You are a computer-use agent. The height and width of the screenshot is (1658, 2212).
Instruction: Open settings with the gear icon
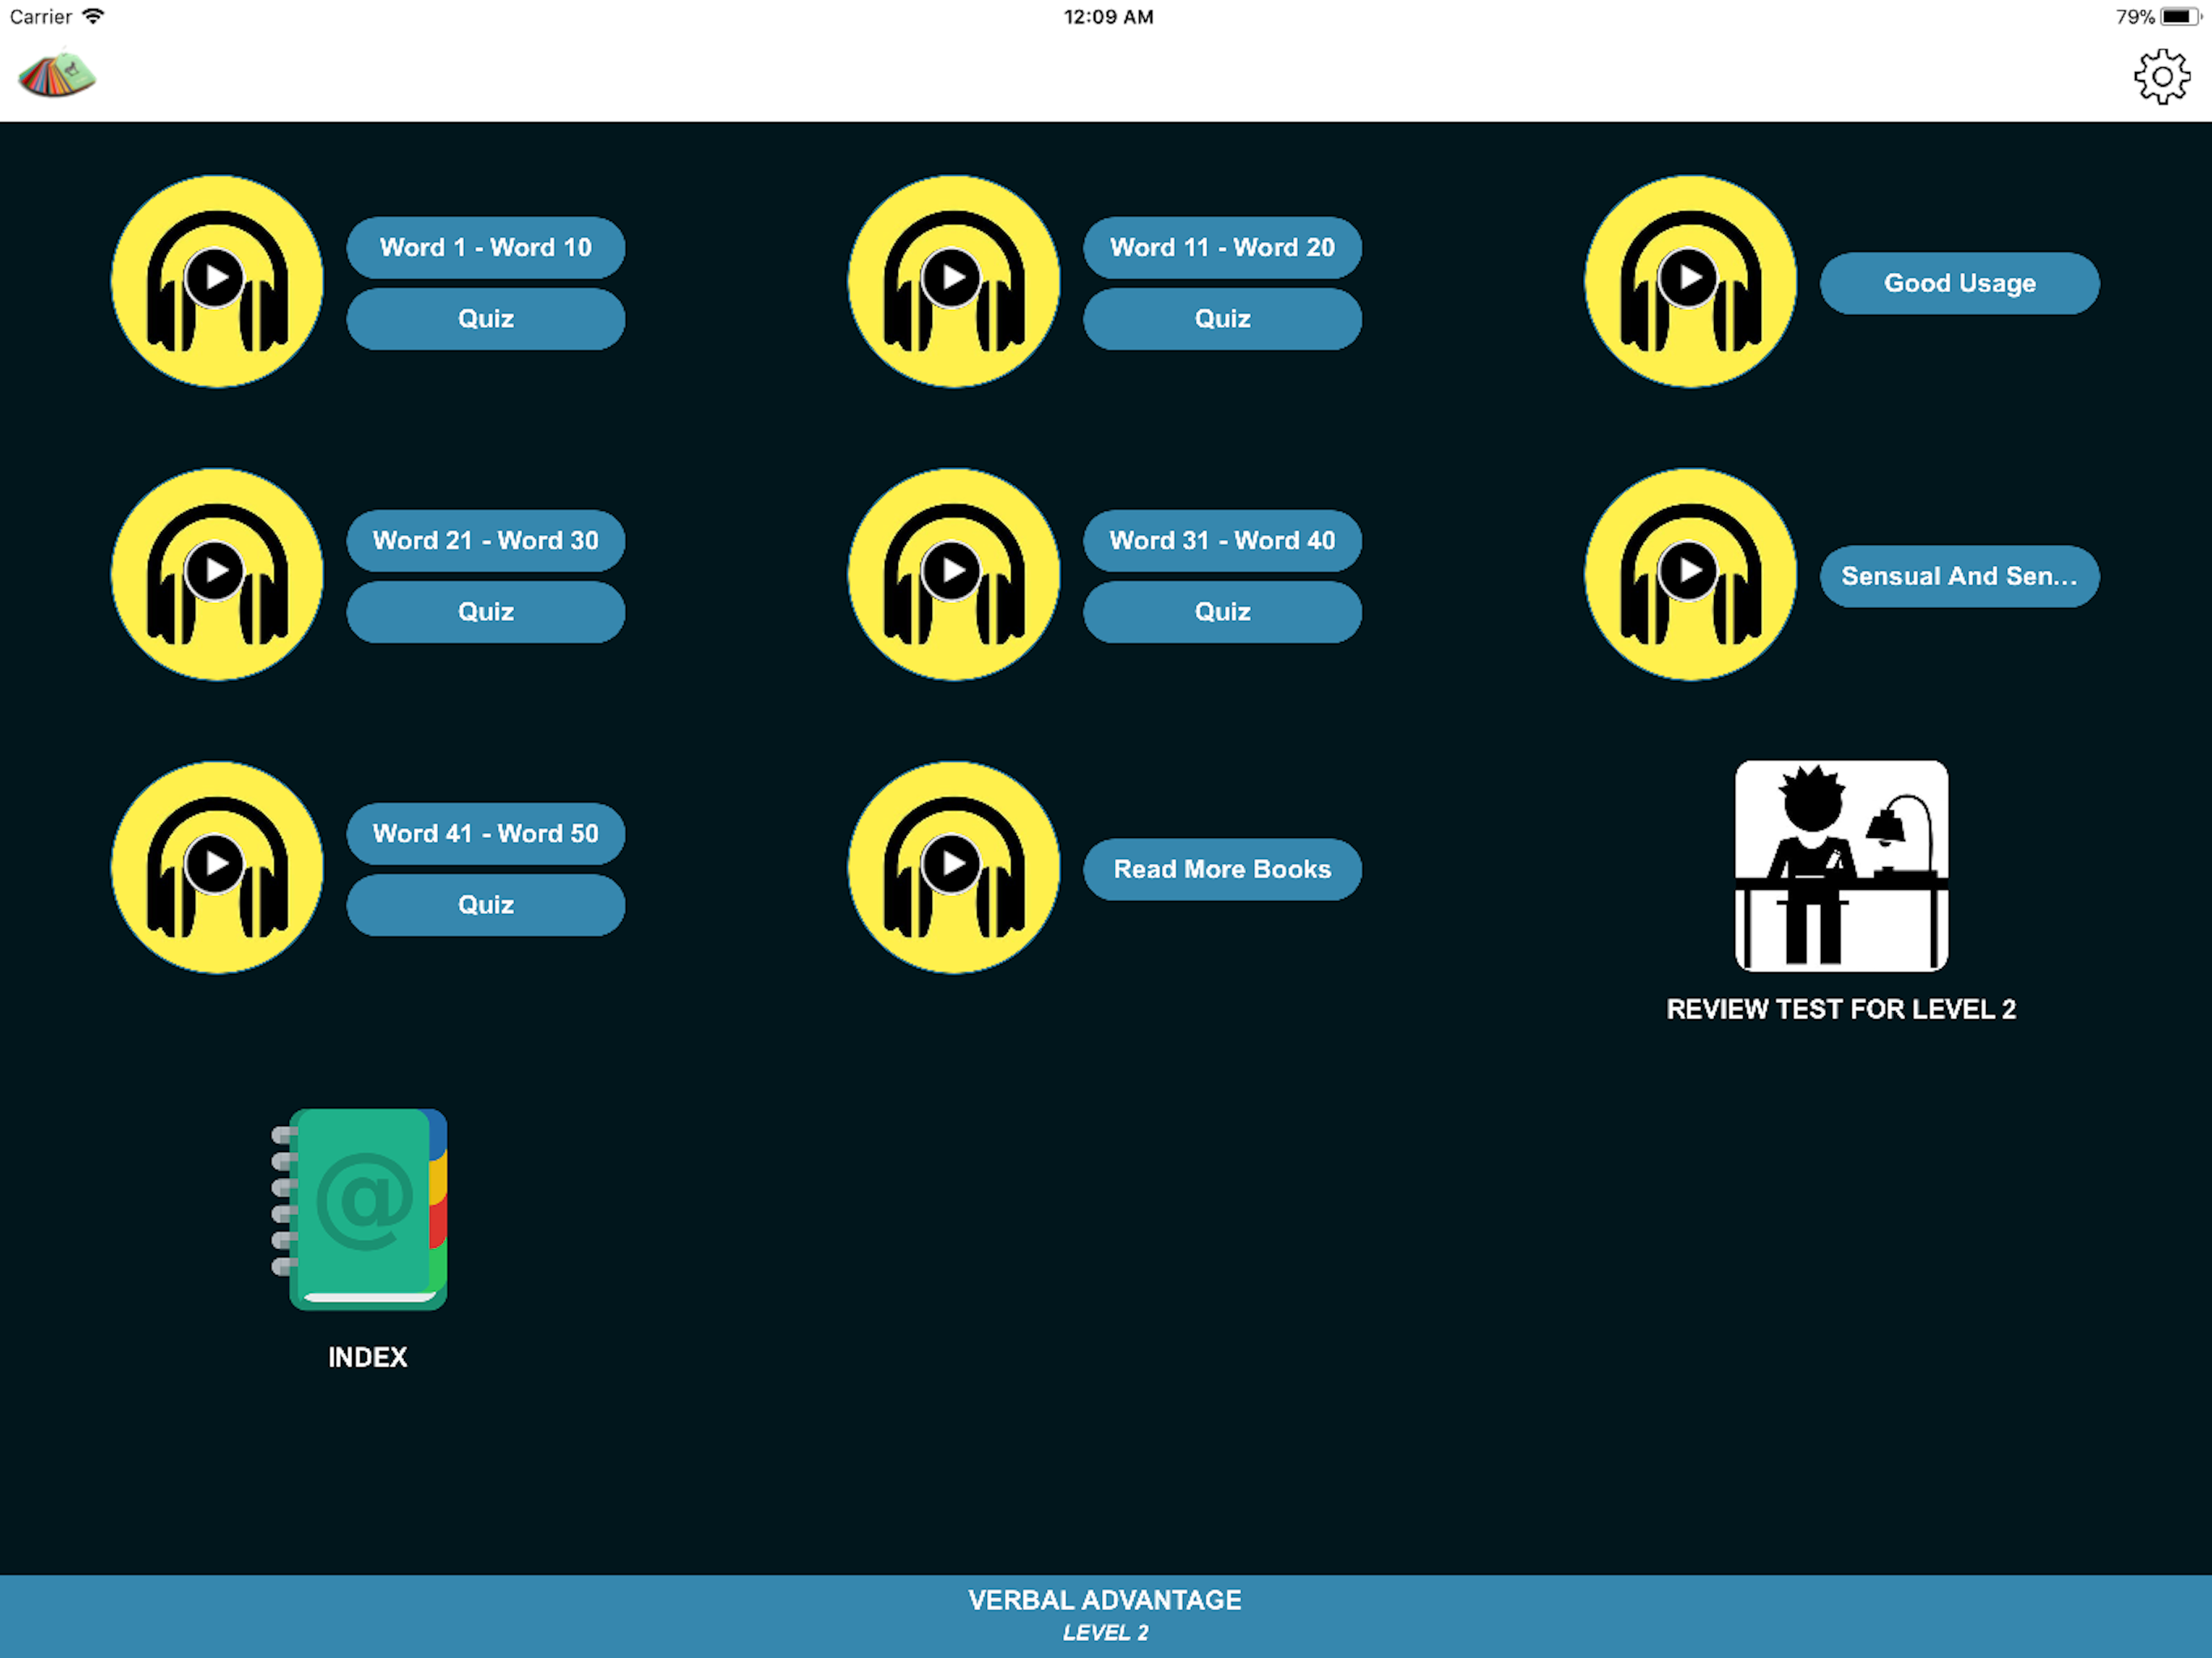pos(2161,77)
